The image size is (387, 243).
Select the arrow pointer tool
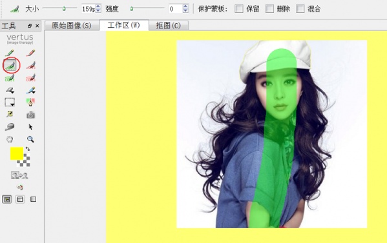click(x=30, y=127)
